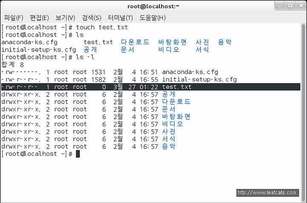Click the file size 1582 value
The height and width of the screenshot is (203, 307).
pyautogui.click(x=98, y=79)
